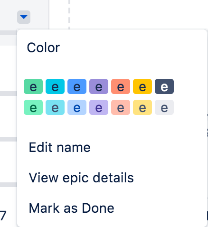The width and height of the screenshot is (208, 227).
Task: Pick the purple epic color swatch
Action: pyautogui.click(x=99, y=86)
